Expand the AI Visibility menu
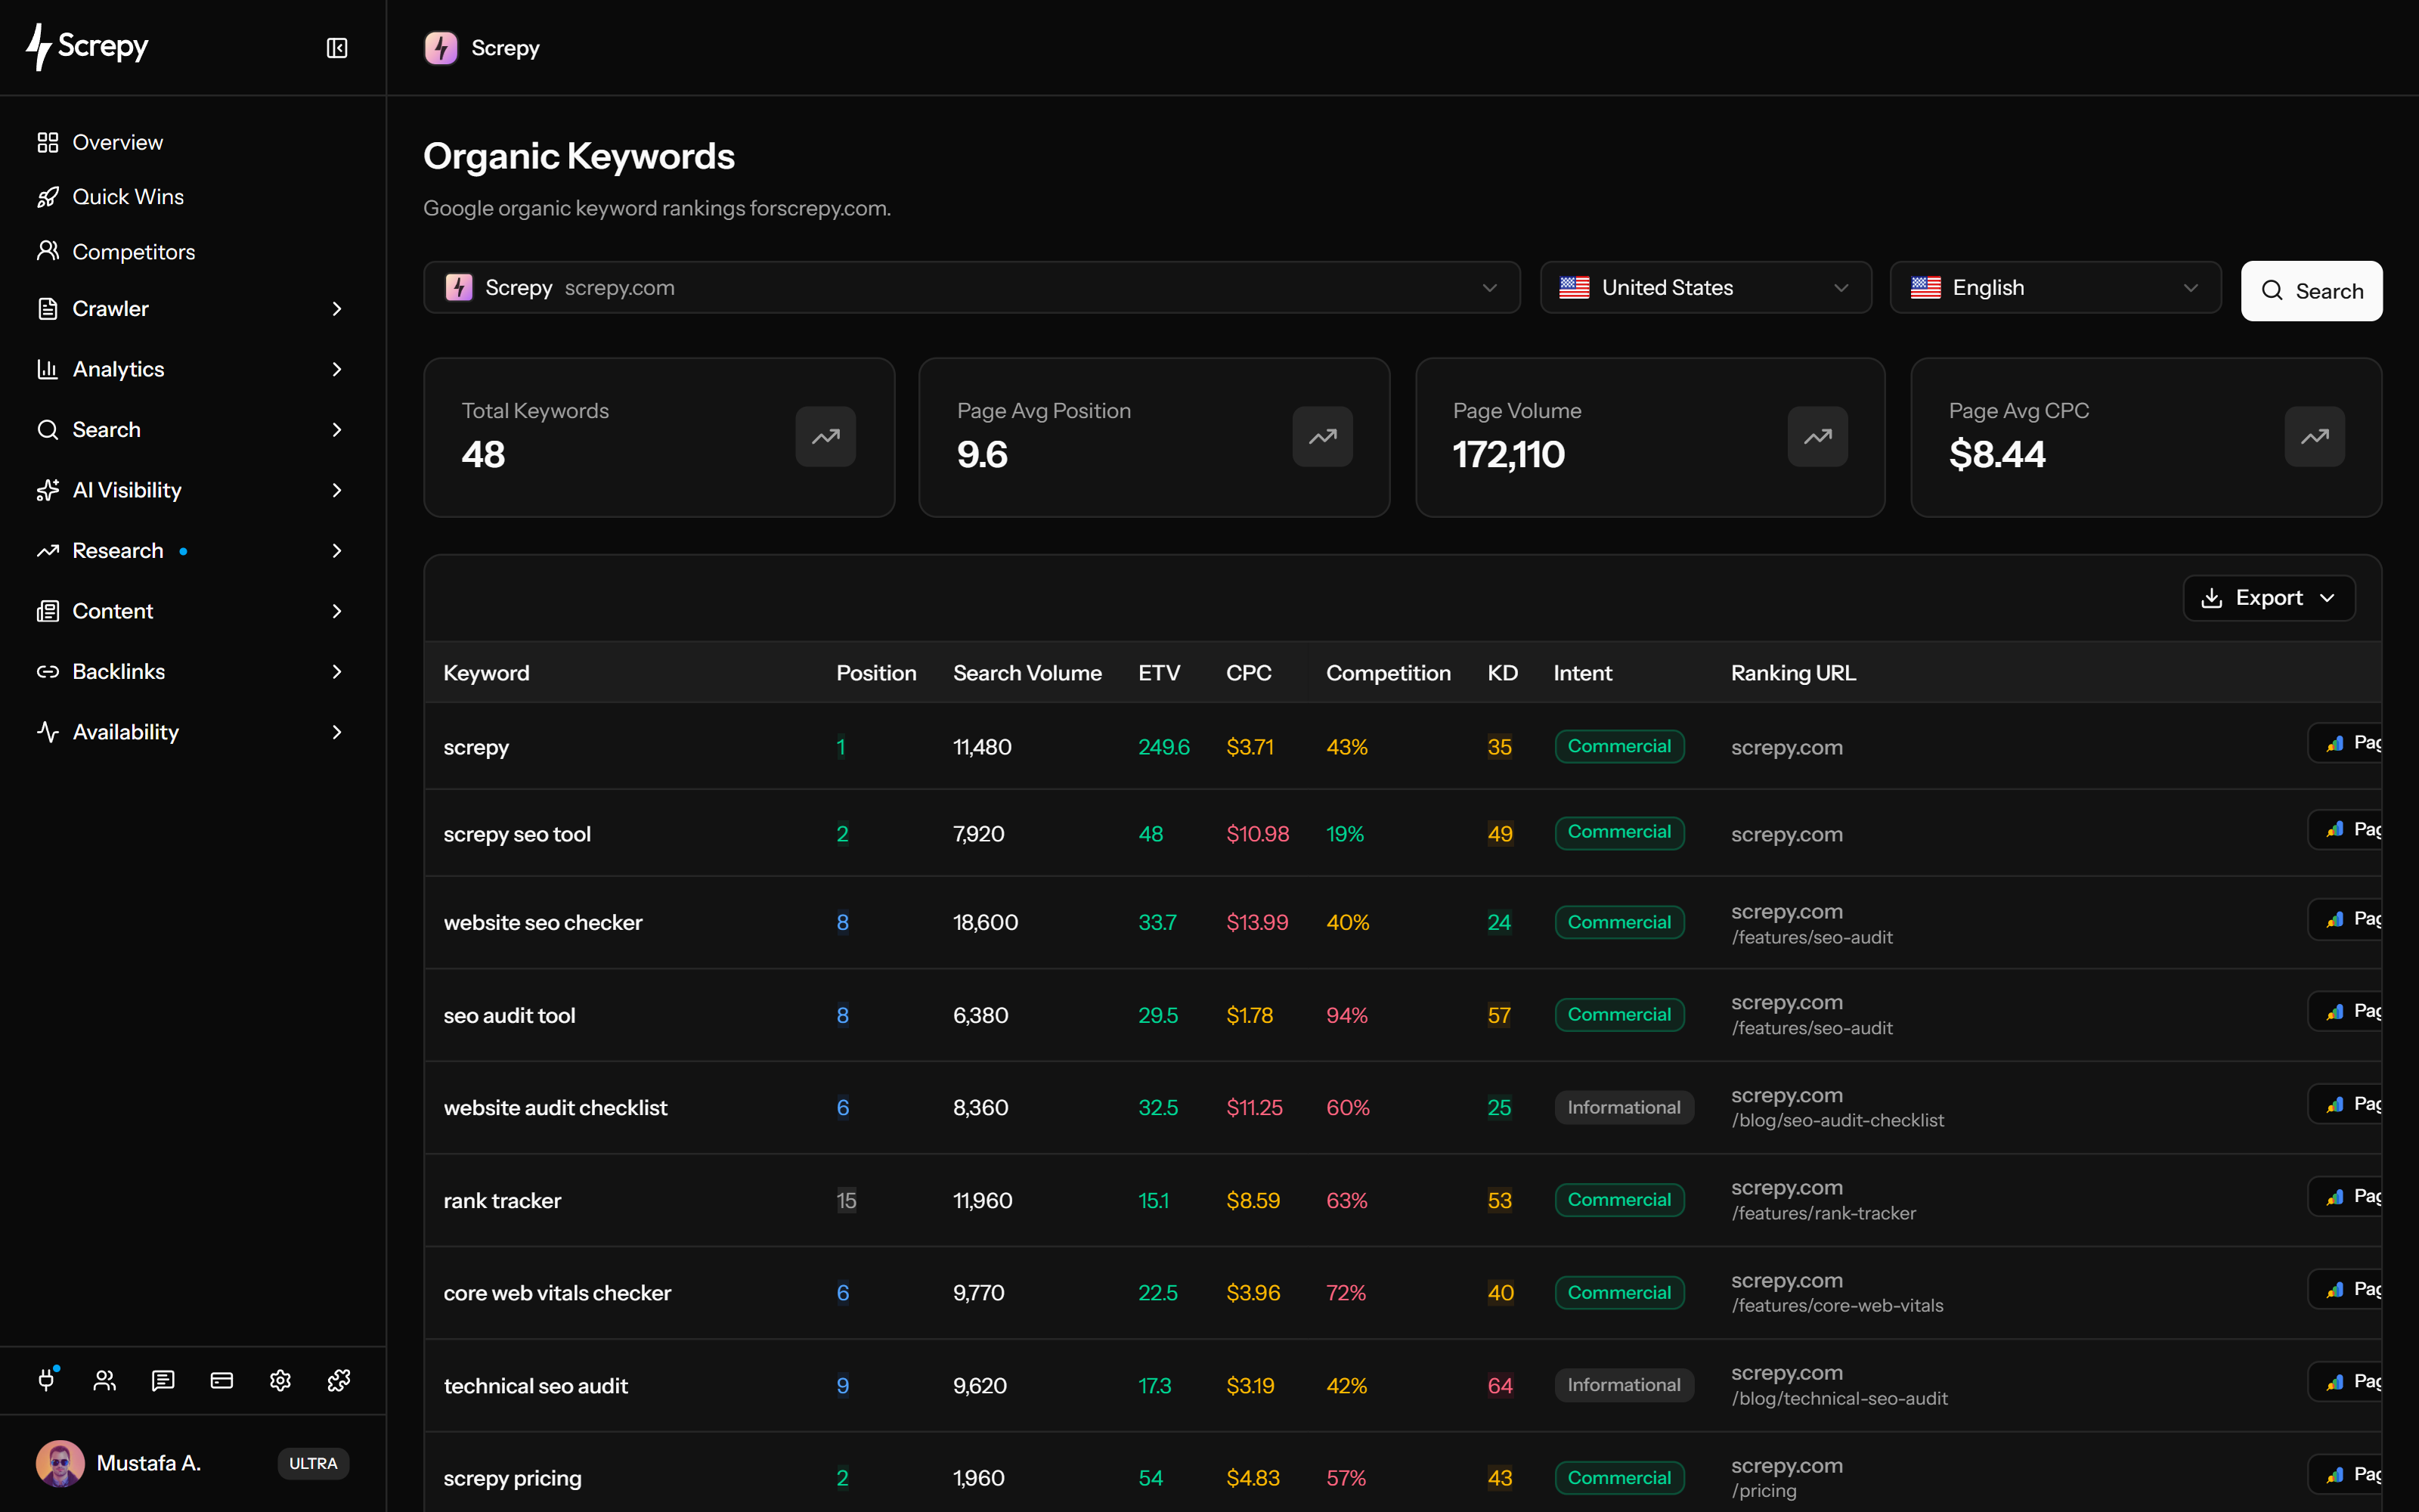The height and width of the screenshot is (1512, 2419). pyautogui.click(x=193, y=490)
